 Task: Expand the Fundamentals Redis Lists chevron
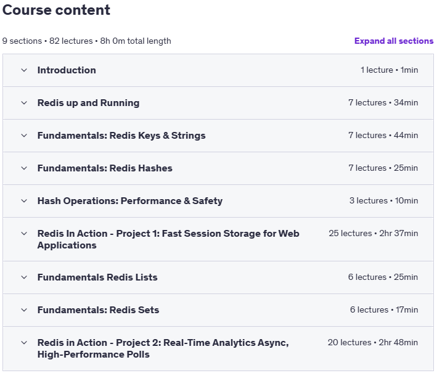[x=24, y=277]
